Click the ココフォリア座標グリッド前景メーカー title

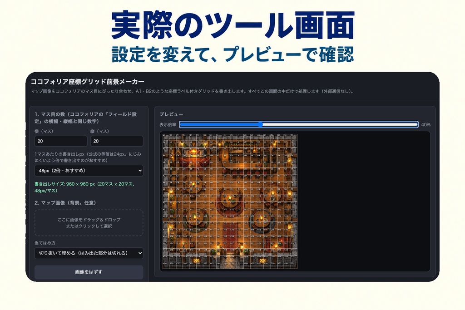point(88,82)
